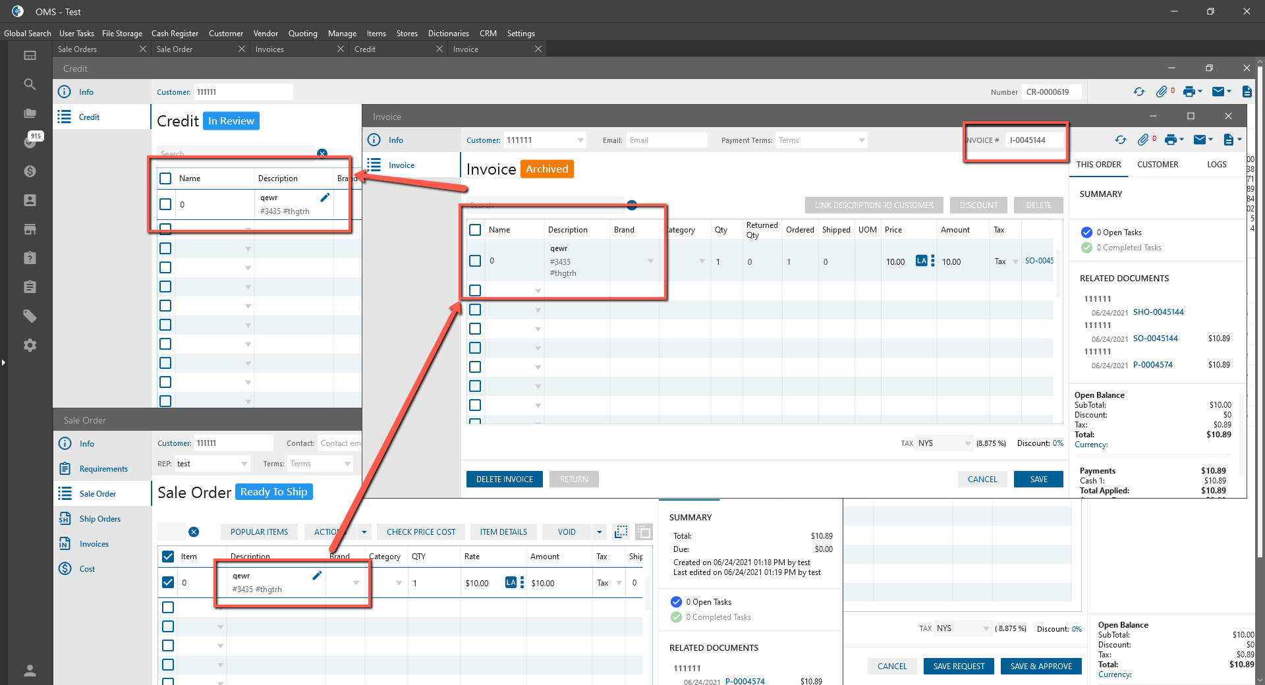1265x685 pixels.
Task: Click the email envelope icon in the Credit window
Action: point(1218,92)
